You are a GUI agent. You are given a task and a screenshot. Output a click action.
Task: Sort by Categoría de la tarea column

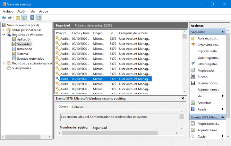tap(134, 33)
